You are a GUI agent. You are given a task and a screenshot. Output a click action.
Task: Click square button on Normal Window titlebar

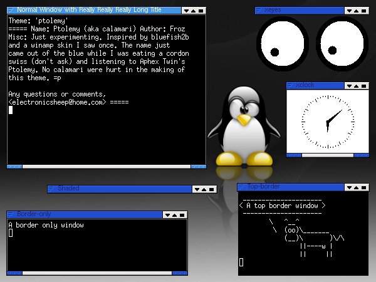pyautogui.click(x=201, y=11)
